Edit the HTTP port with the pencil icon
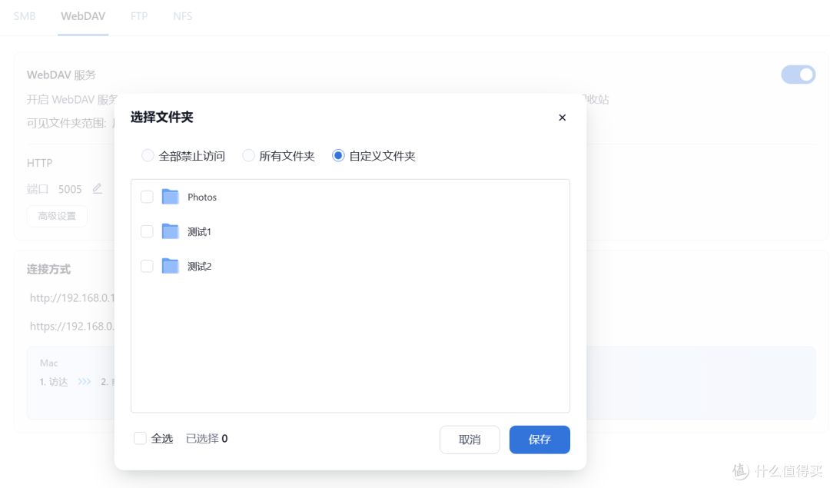830x488 pixels. coord(97,188)
